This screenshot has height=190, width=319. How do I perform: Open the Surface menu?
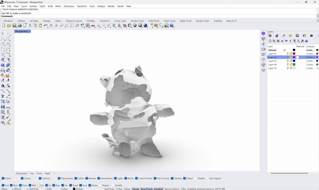coord(33,6)
